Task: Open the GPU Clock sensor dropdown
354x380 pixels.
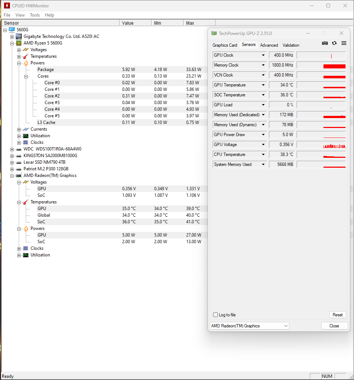Action: (263, 55)
